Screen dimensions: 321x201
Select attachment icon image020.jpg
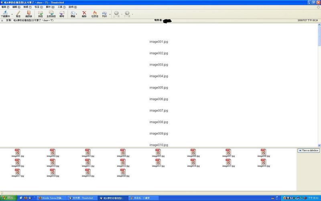tap(123, 172)
